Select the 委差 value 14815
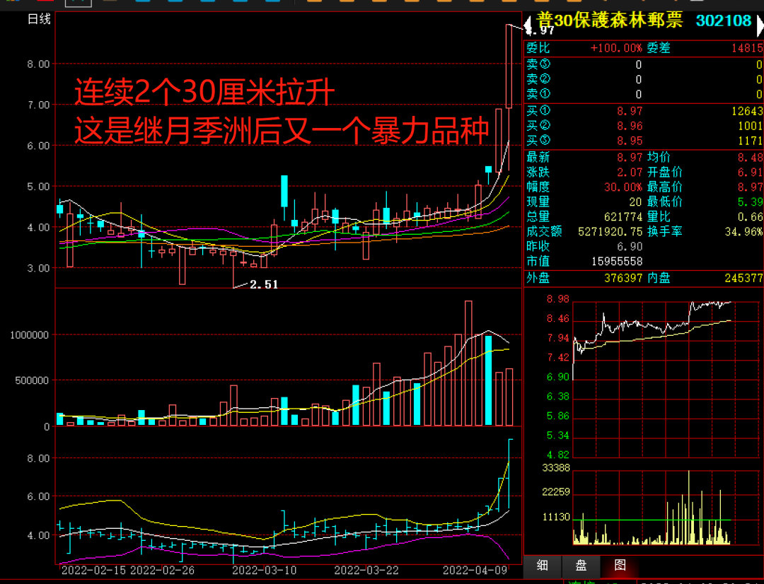This screenshot has height=584, width=764. tap(747, 48)
